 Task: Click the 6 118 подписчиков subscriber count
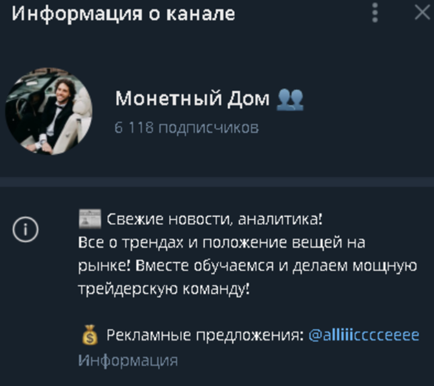187,128
